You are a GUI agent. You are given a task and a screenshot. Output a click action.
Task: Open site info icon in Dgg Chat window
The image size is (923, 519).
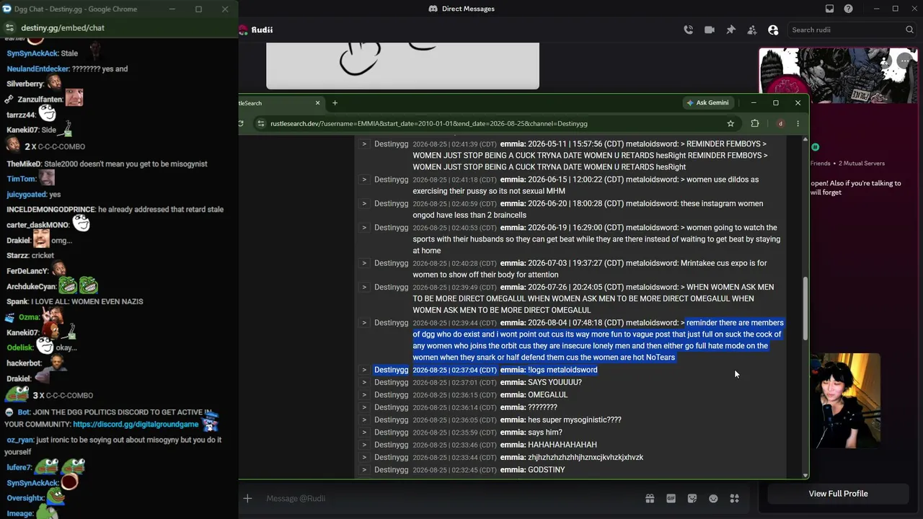(x=9, y=27)
